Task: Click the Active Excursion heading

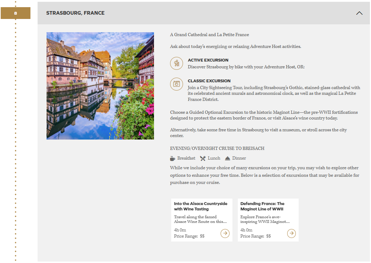Action: tap(208, 60)
